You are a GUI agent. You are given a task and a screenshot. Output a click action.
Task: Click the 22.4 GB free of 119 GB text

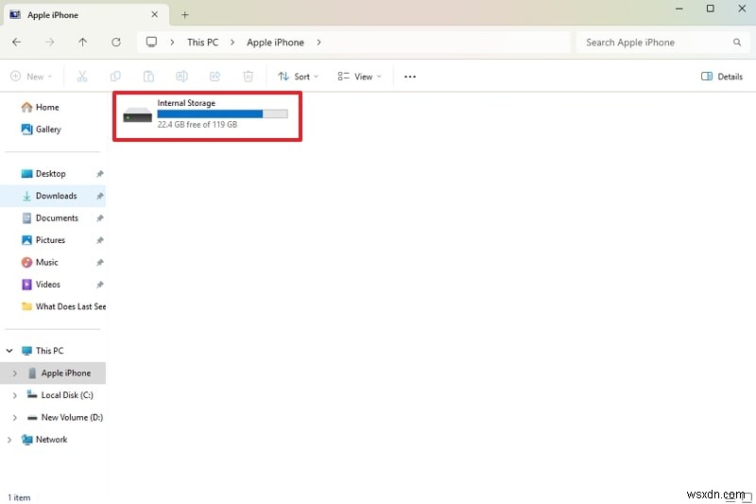(198, 125)
